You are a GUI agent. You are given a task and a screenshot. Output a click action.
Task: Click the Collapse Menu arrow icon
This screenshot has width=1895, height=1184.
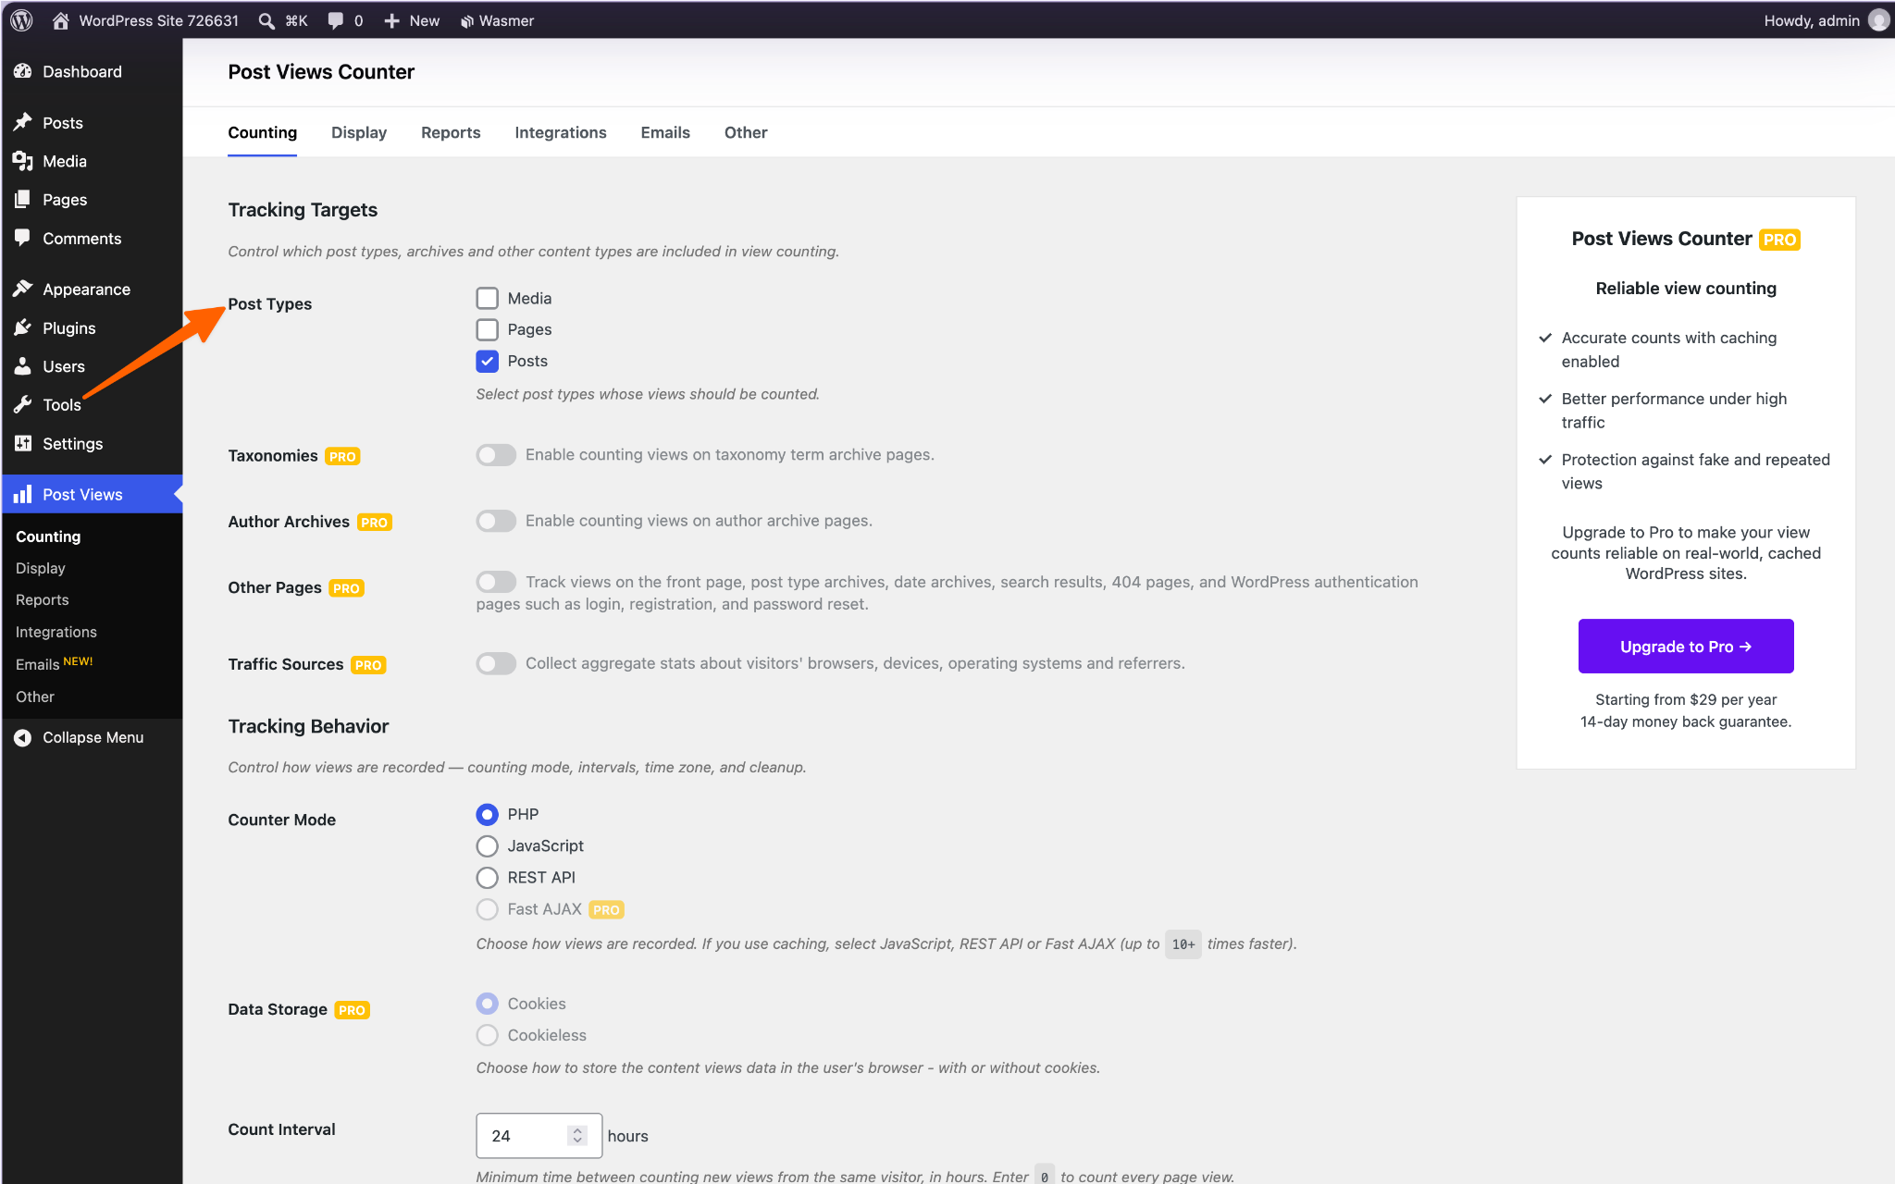point(23,737)
